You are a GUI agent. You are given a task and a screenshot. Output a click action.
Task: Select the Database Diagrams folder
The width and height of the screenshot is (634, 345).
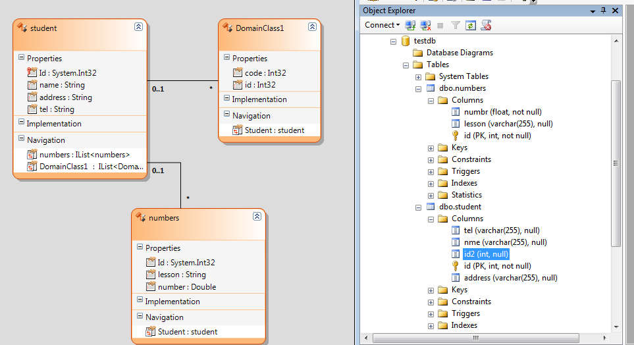pos(460,53)
